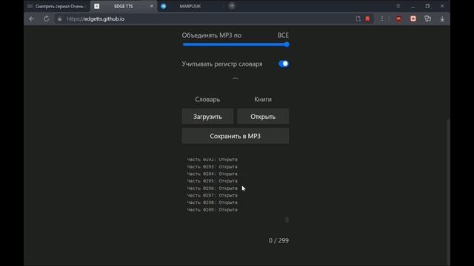Image resolution: width=474 pixels, height=266 pixels.
Task: Click the Словарь label
Action: [x=207, y=99]
